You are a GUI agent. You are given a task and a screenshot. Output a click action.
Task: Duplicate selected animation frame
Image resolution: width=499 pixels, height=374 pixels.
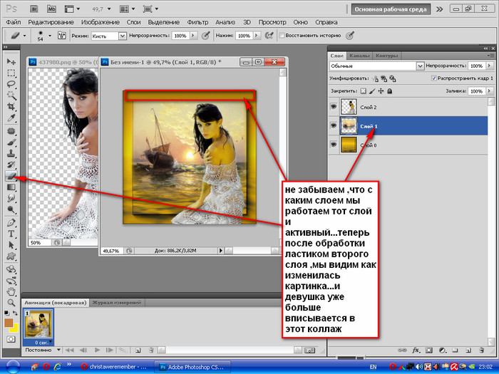point(138,350)
